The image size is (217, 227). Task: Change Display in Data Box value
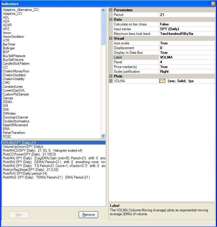click(x=187, y=53)
